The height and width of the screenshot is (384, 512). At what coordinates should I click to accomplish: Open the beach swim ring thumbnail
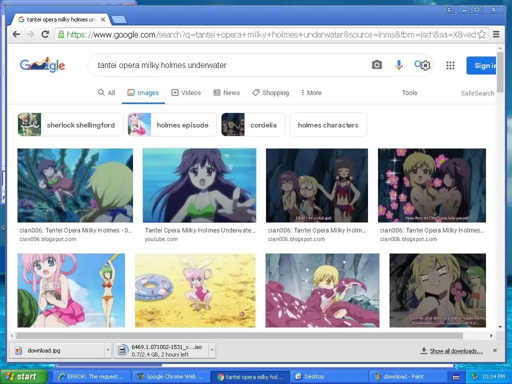[195, 290]
